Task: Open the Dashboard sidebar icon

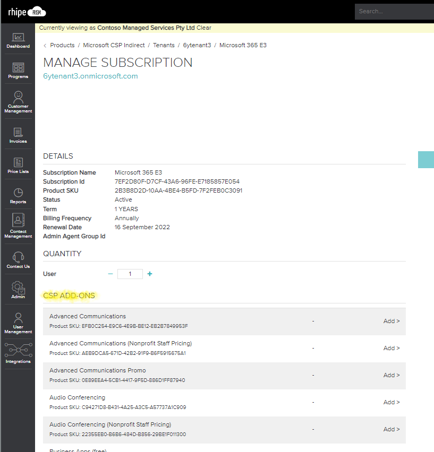Action: click(18, 41)
